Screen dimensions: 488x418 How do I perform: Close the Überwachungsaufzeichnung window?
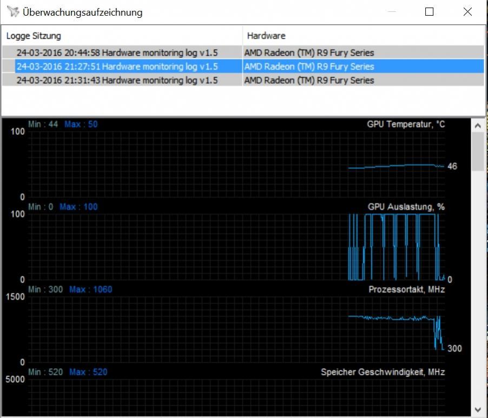click(467, 12)
